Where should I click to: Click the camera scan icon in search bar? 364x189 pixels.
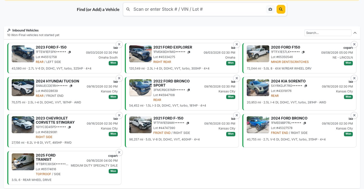270,9
